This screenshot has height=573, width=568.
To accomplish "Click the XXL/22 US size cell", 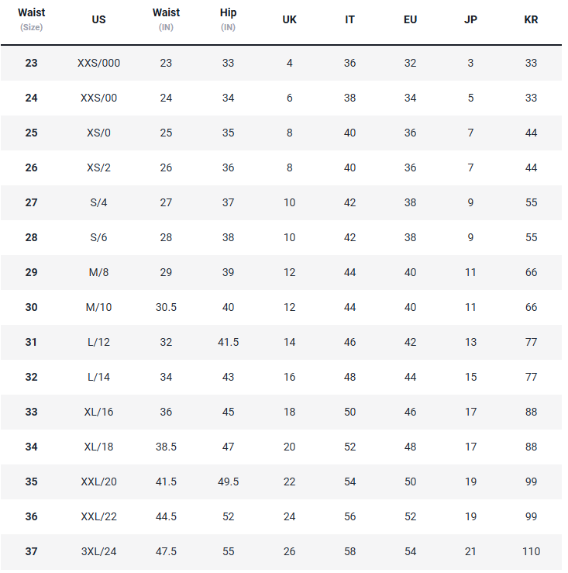I will pyautogui.click(x=98, y=516).
